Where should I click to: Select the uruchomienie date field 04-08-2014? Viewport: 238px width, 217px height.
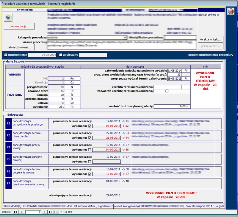(42, 55)
